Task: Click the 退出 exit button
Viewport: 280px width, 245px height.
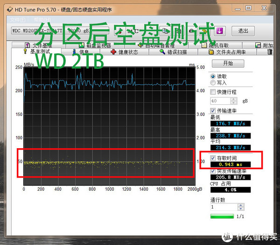Action: (x=243, y=31)
